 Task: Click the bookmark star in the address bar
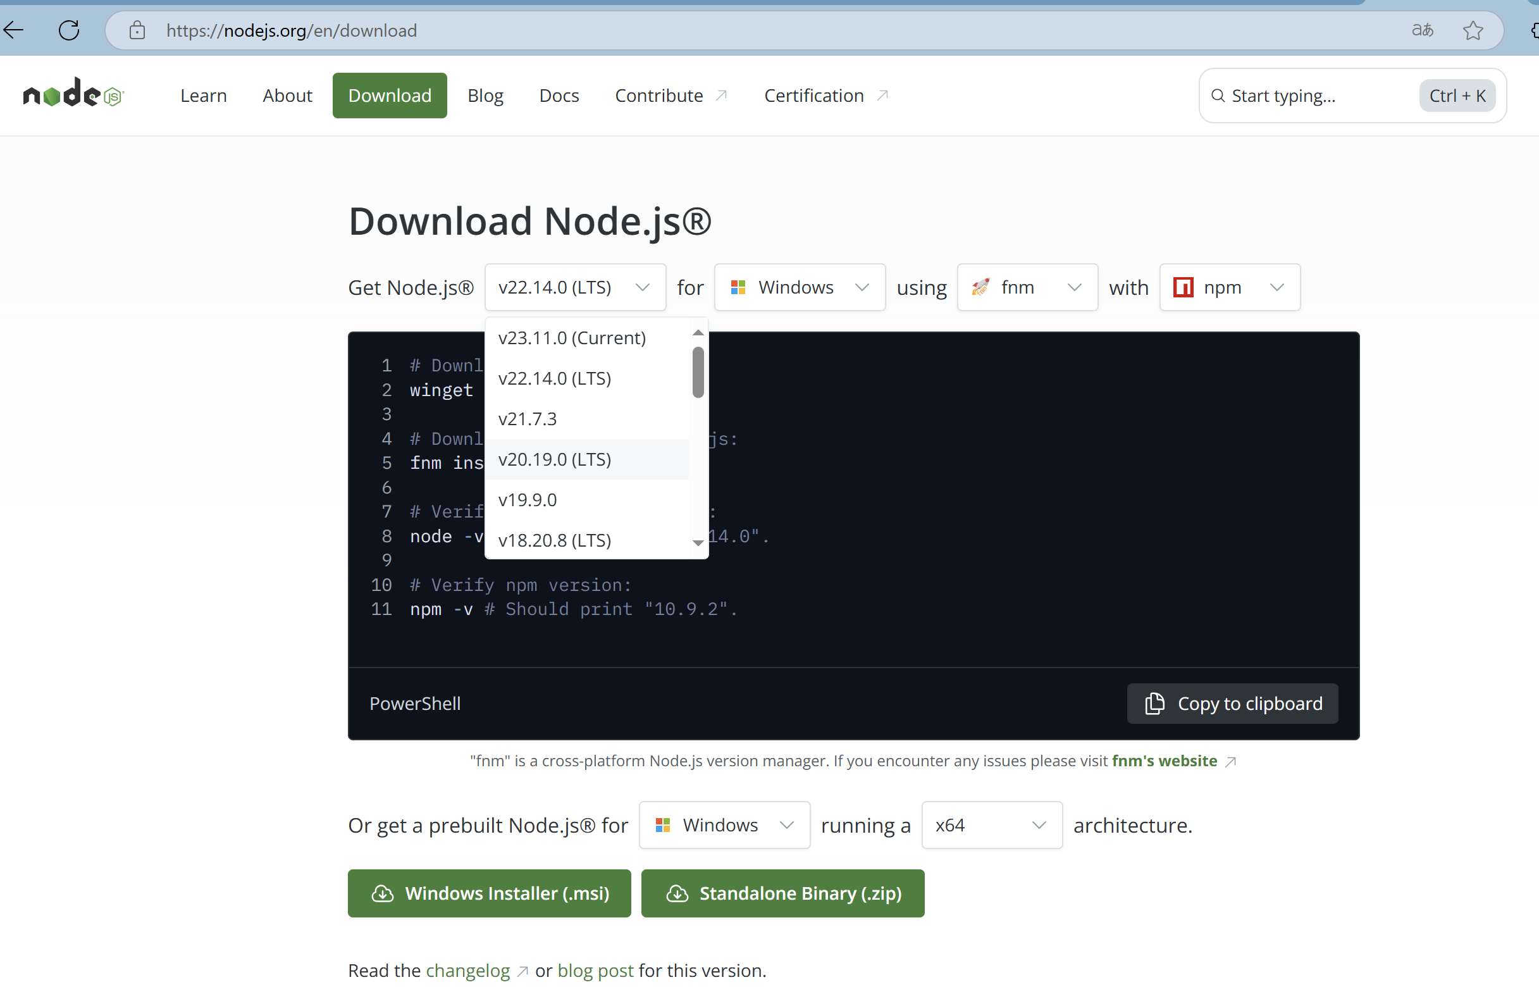point(1473,30)
